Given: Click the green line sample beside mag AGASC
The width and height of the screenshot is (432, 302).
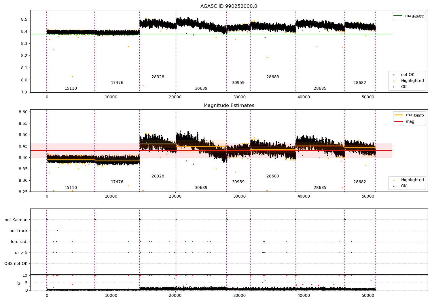Looking at the screenshot, I should tap(398, 16).
